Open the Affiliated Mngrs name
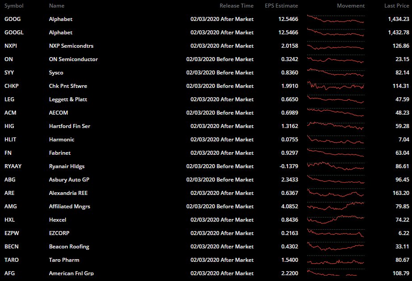 [69, 207]
